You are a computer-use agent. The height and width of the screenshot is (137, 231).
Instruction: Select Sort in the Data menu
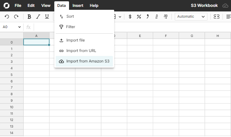click(x=70, y=16)
